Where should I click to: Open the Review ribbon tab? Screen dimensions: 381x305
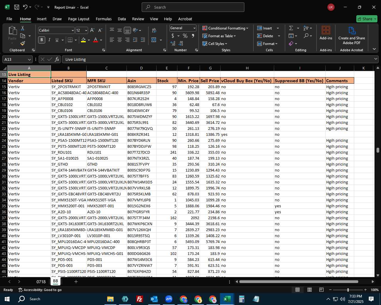tap(138, 19)
